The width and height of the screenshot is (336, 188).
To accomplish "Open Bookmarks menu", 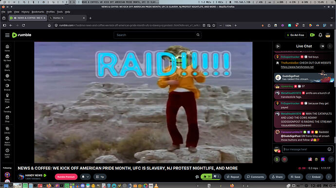I will 38,12.
